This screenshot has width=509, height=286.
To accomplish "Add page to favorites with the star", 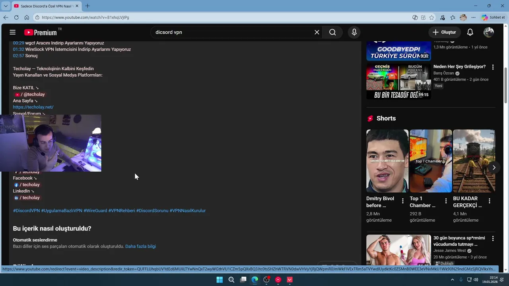I will coord(431,17).
